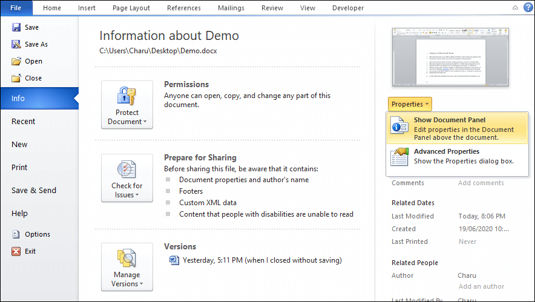This screenshot has height=302, width=535.
Task: Click the Permissions heading
Action: coord(186,84)
